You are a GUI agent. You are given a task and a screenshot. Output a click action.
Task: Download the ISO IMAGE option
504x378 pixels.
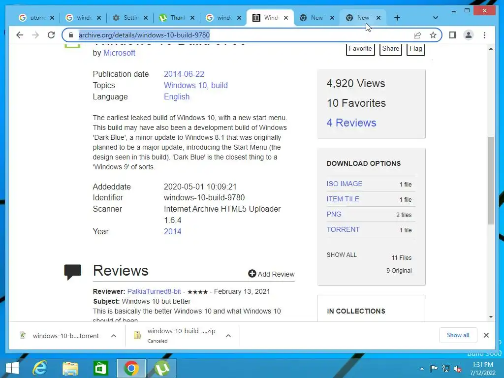[344, 184]
